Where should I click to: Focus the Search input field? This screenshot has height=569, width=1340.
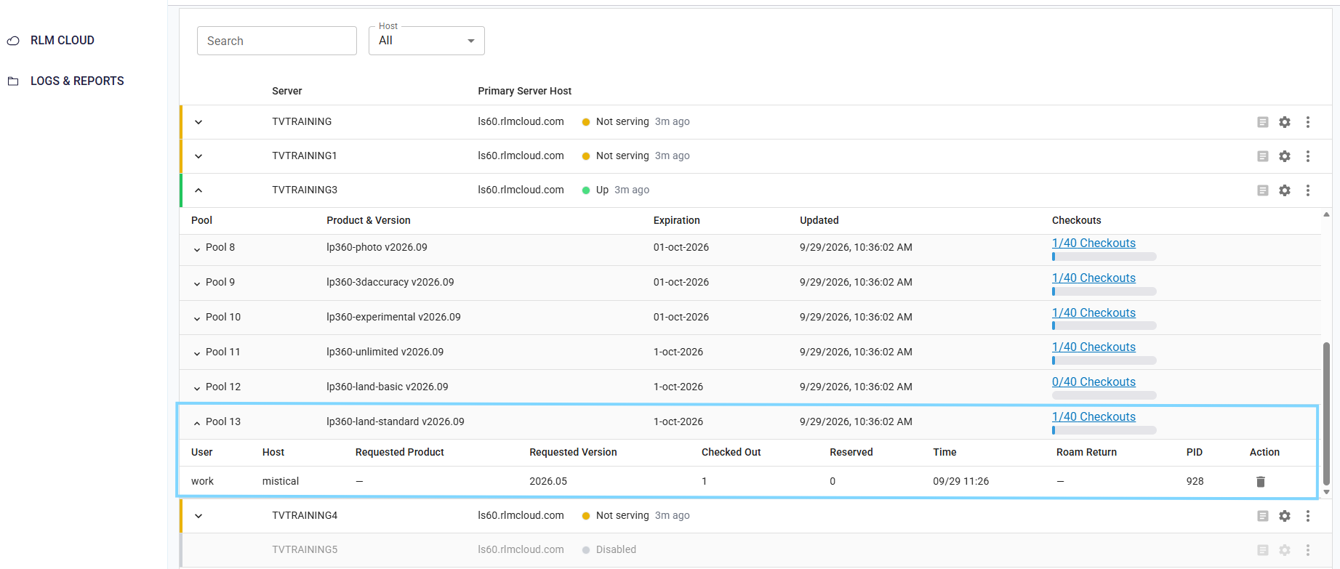click(277, 41)
